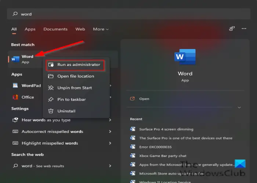Expand chevron for Autocorrect misspelled words
257x183 pixels.
110,131
